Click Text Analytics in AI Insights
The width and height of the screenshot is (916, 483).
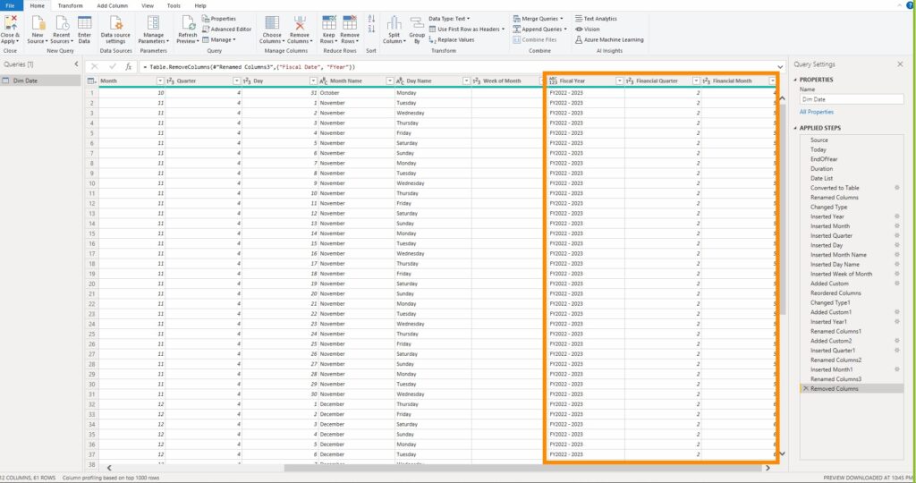596,19
